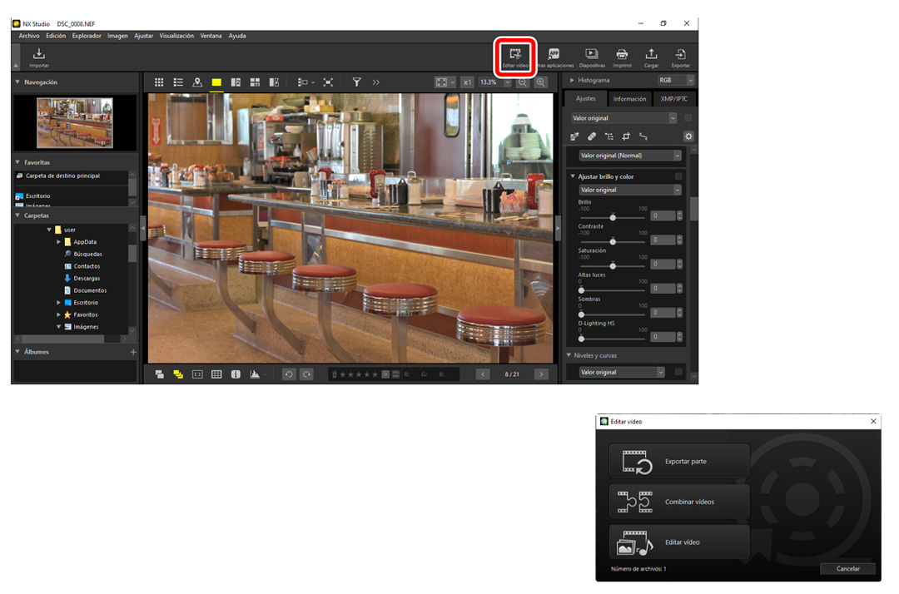Rotate the image counterclockwise
Viewport: 899px width, 594px height.
tap(289, 374)
